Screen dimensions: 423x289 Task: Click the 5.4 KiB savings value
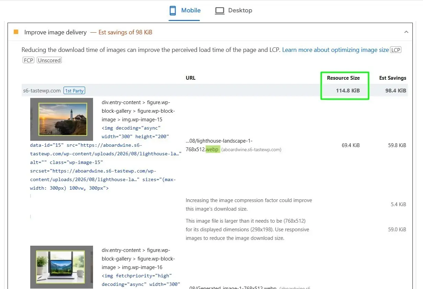398,204
